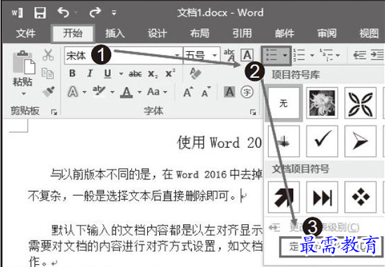
Task: Expand the font color arrow
Action: (140, 93)
